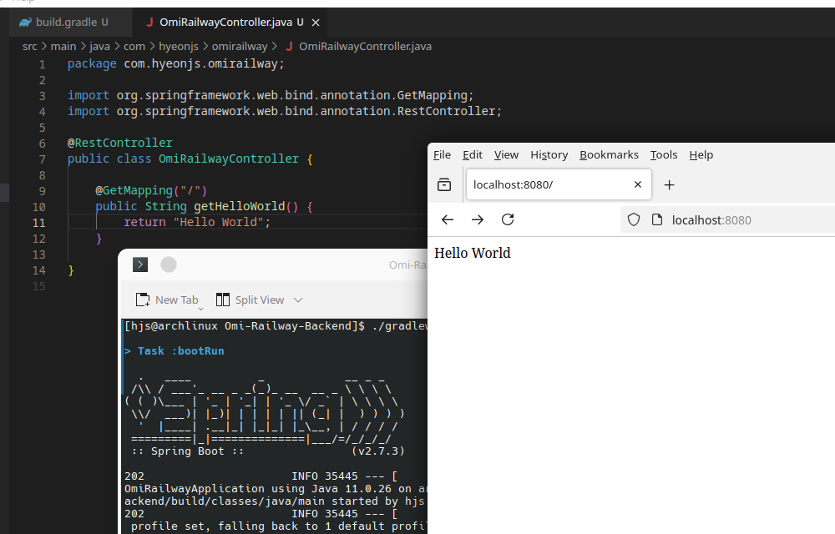Go forward with the Firefox forward arrow
Viewport: 835px width, 534px height.
(x=478, y=219)
